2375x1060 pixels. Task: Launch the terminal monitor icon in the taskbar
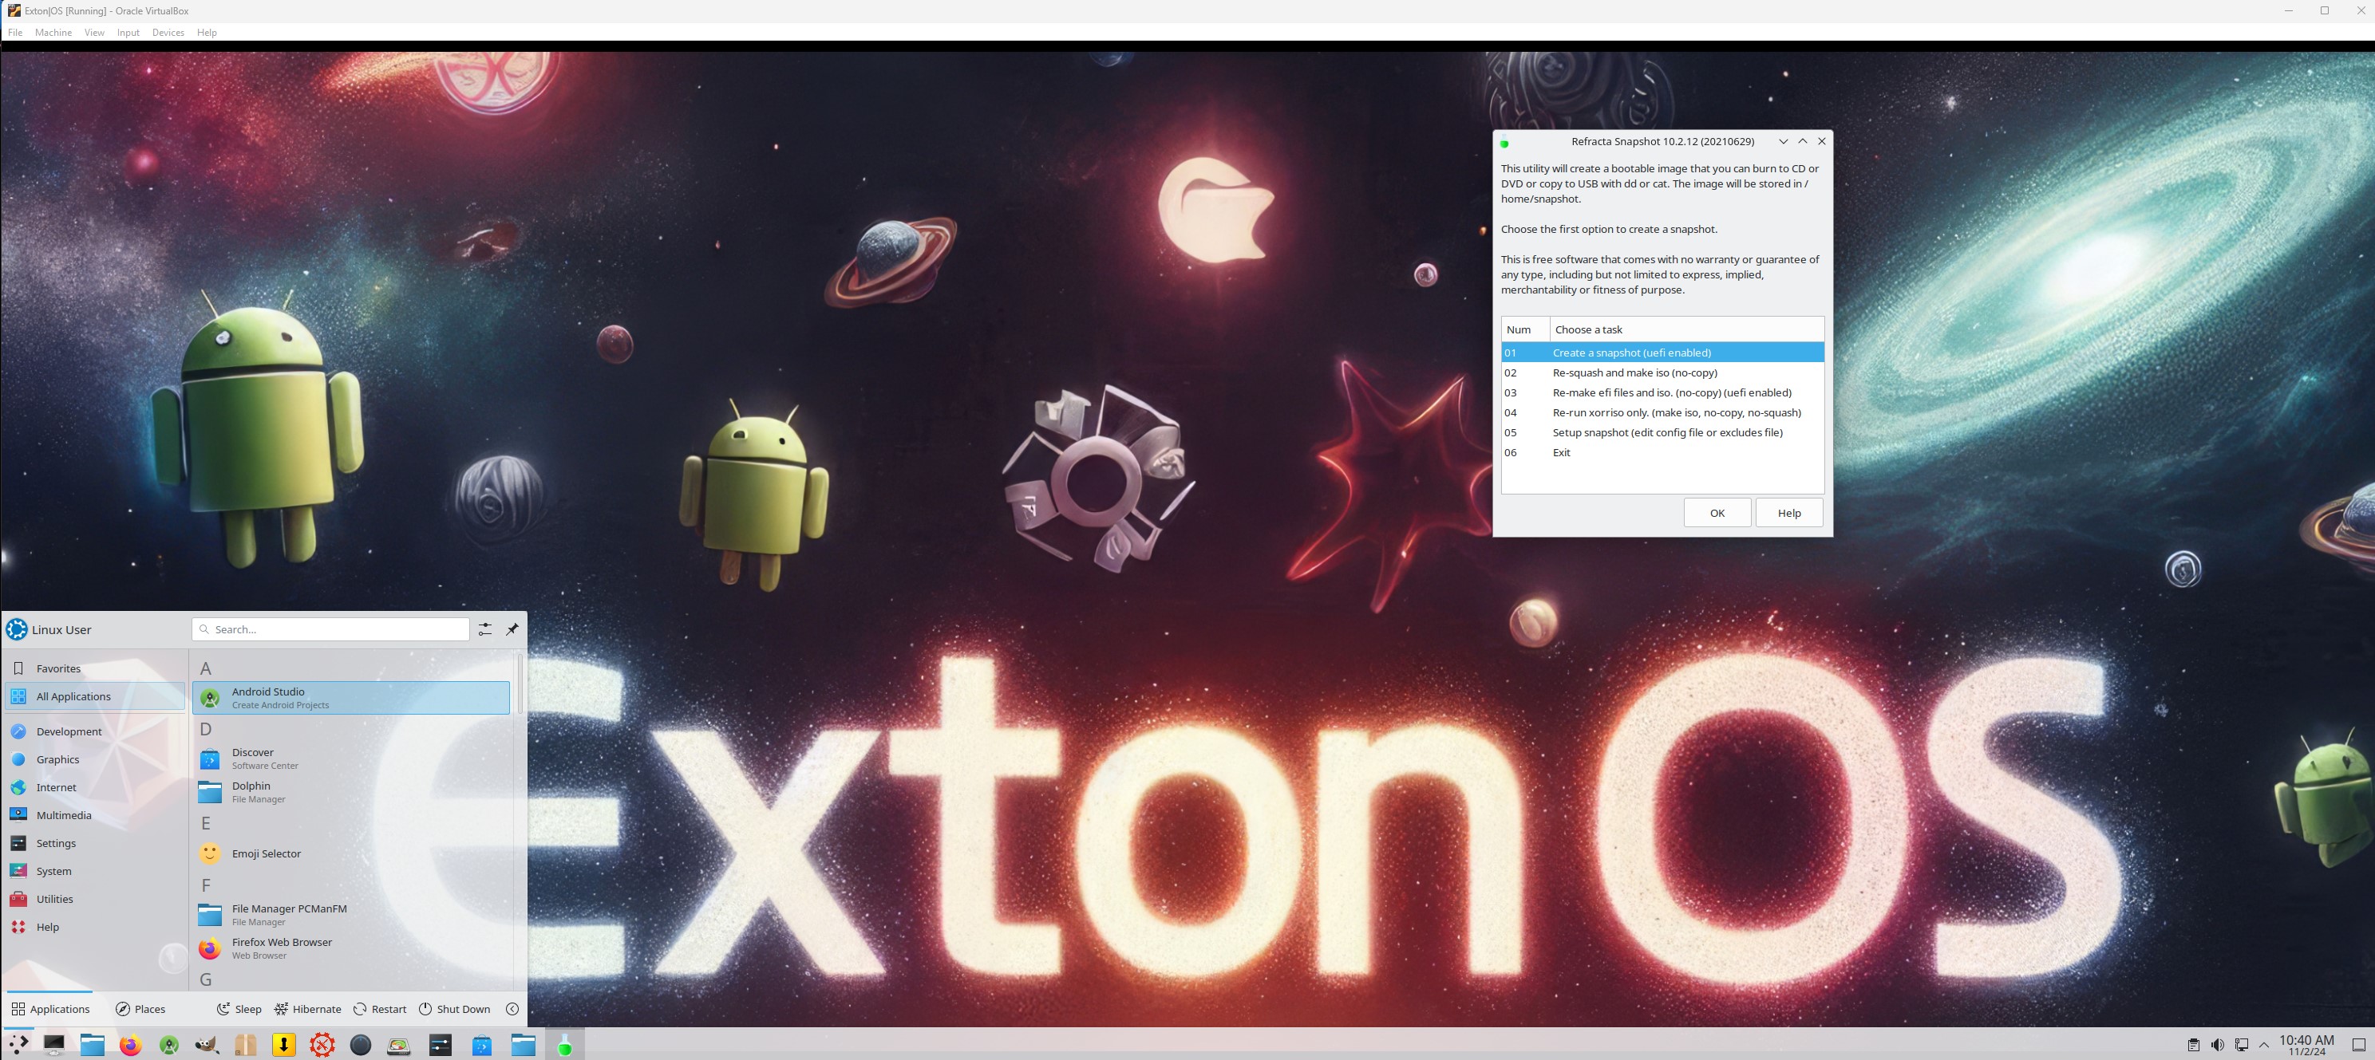[x=54, y=1044]
